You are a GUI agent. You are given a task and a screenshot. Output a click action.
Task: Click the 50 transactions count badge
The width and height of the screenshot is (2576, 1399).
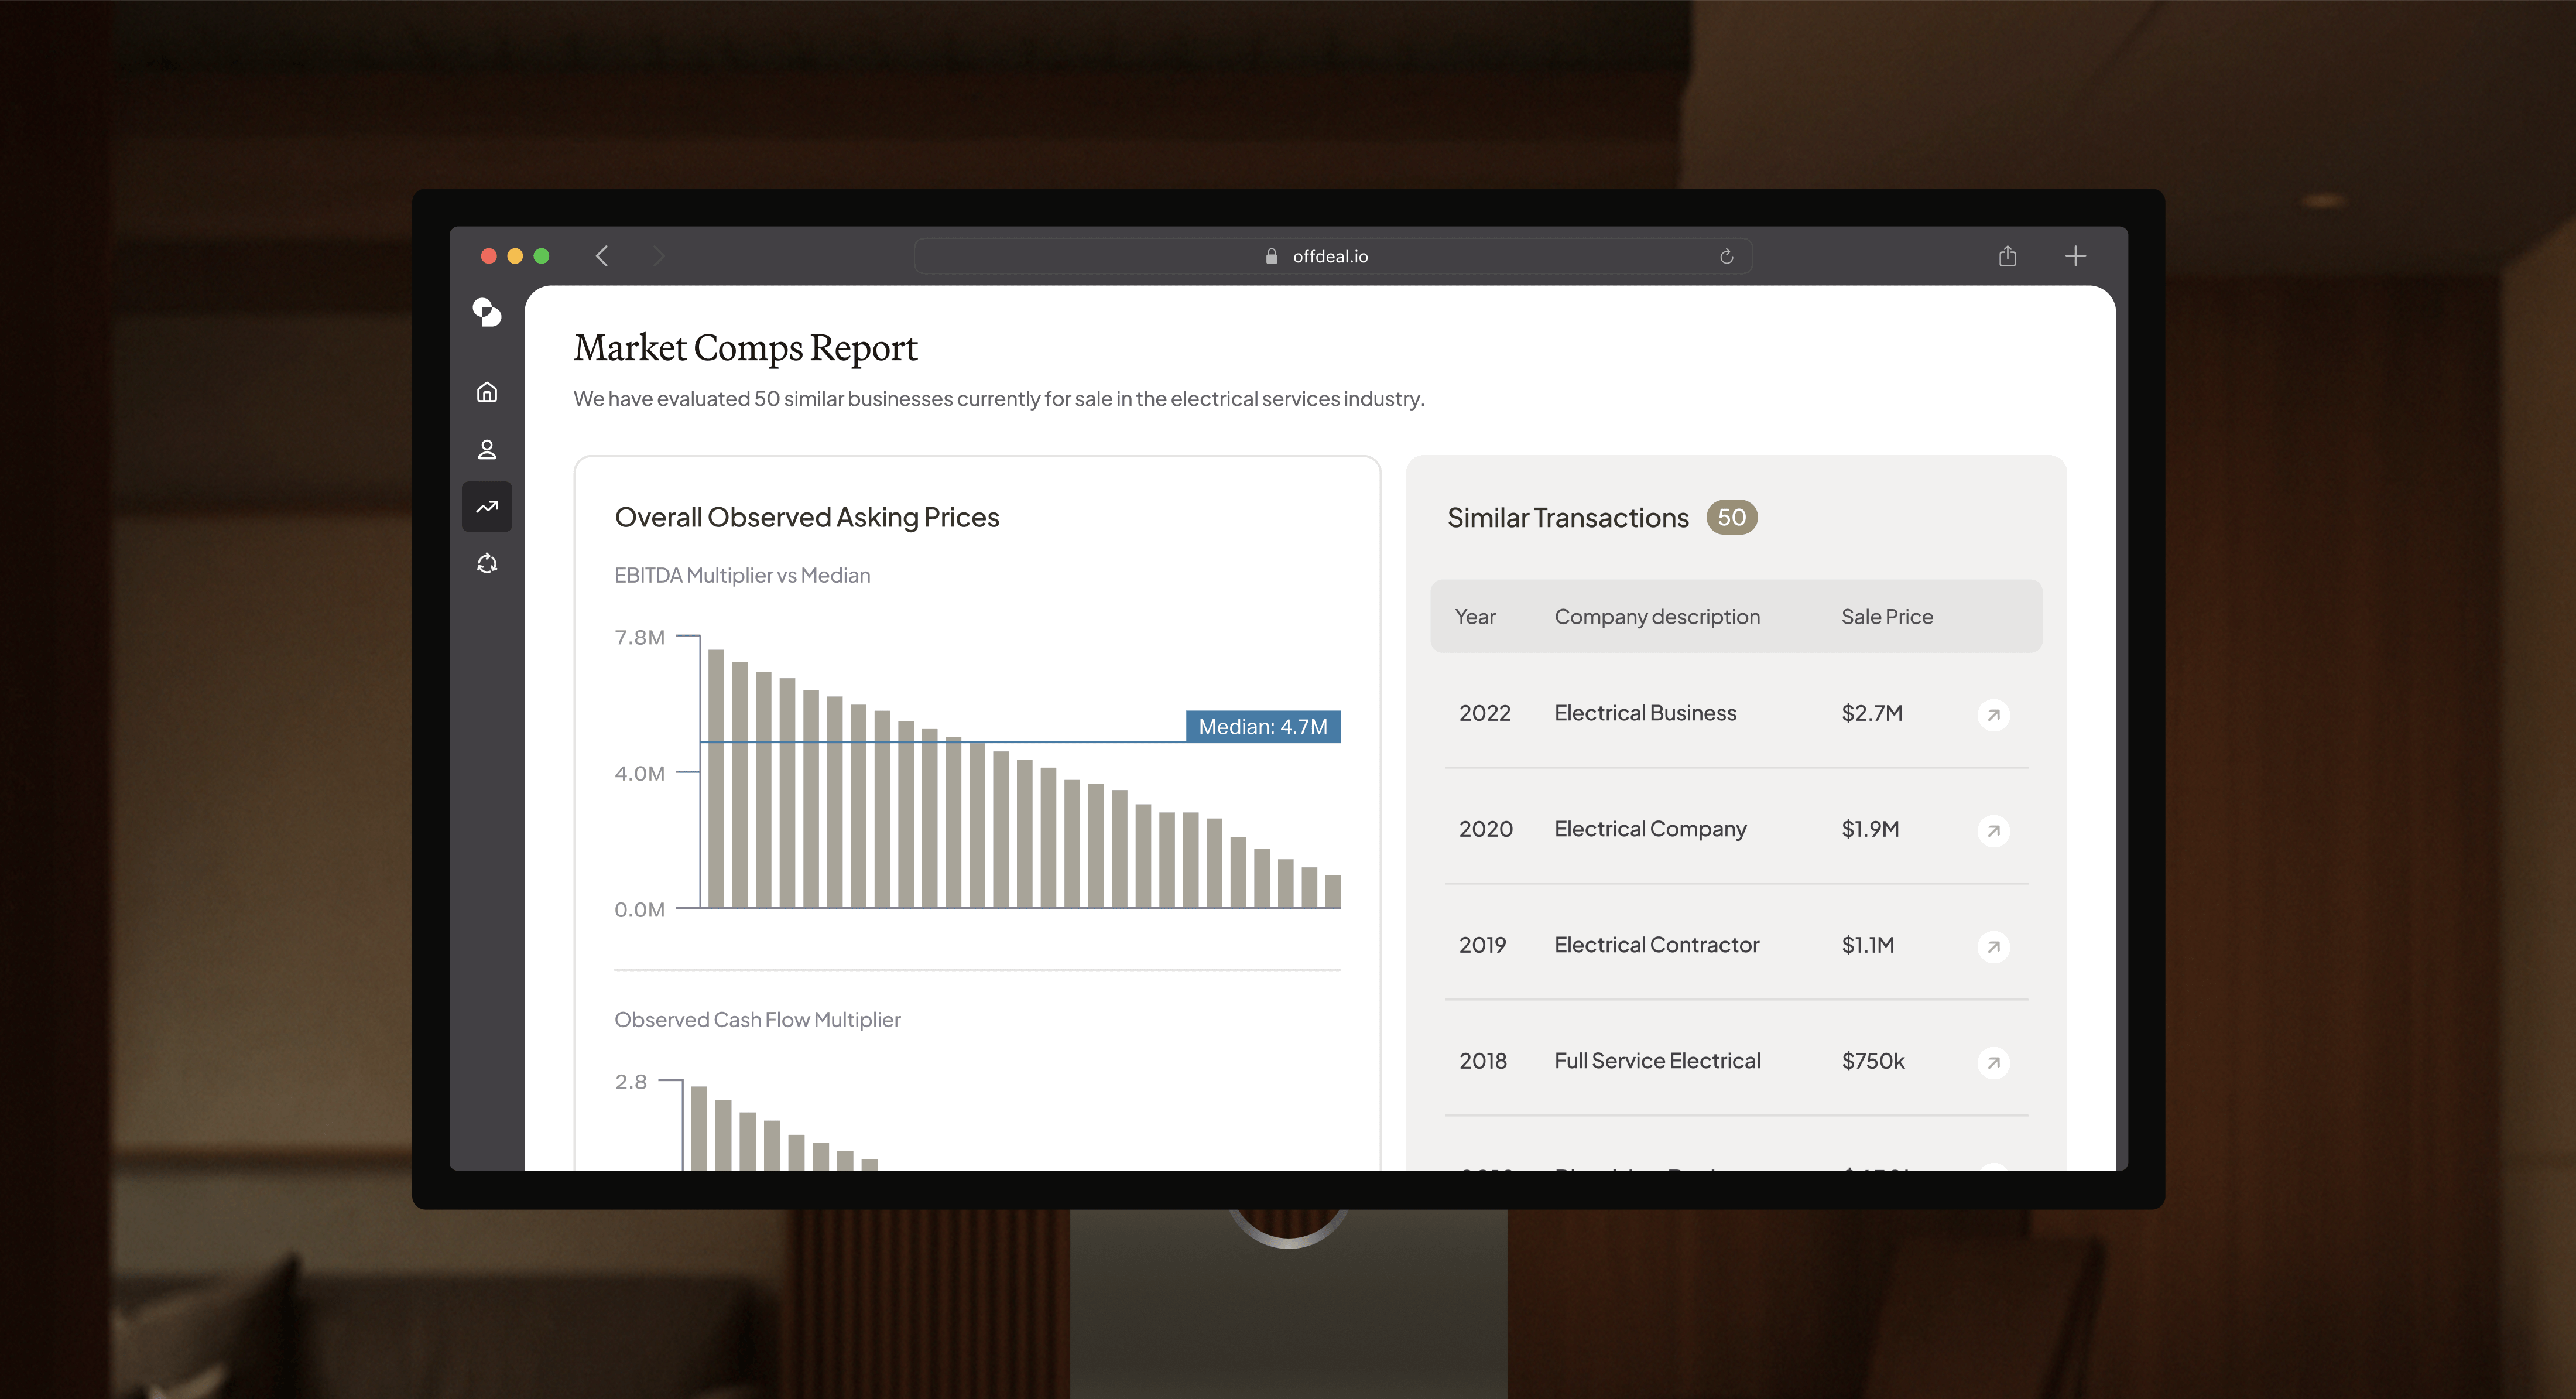pyautogui.click(x=1731, y=518)
